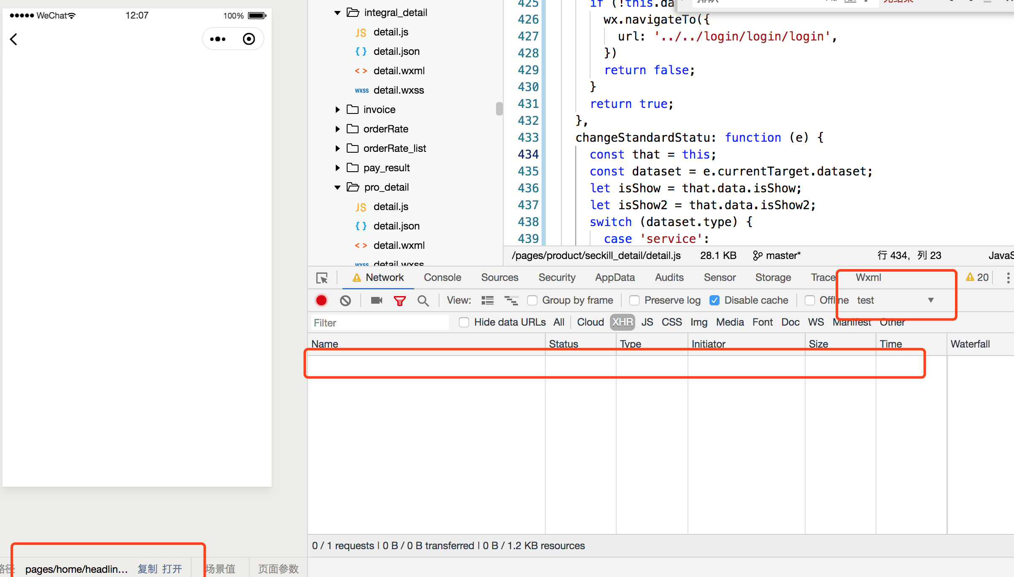Open the AppData tab

[615, 278]
